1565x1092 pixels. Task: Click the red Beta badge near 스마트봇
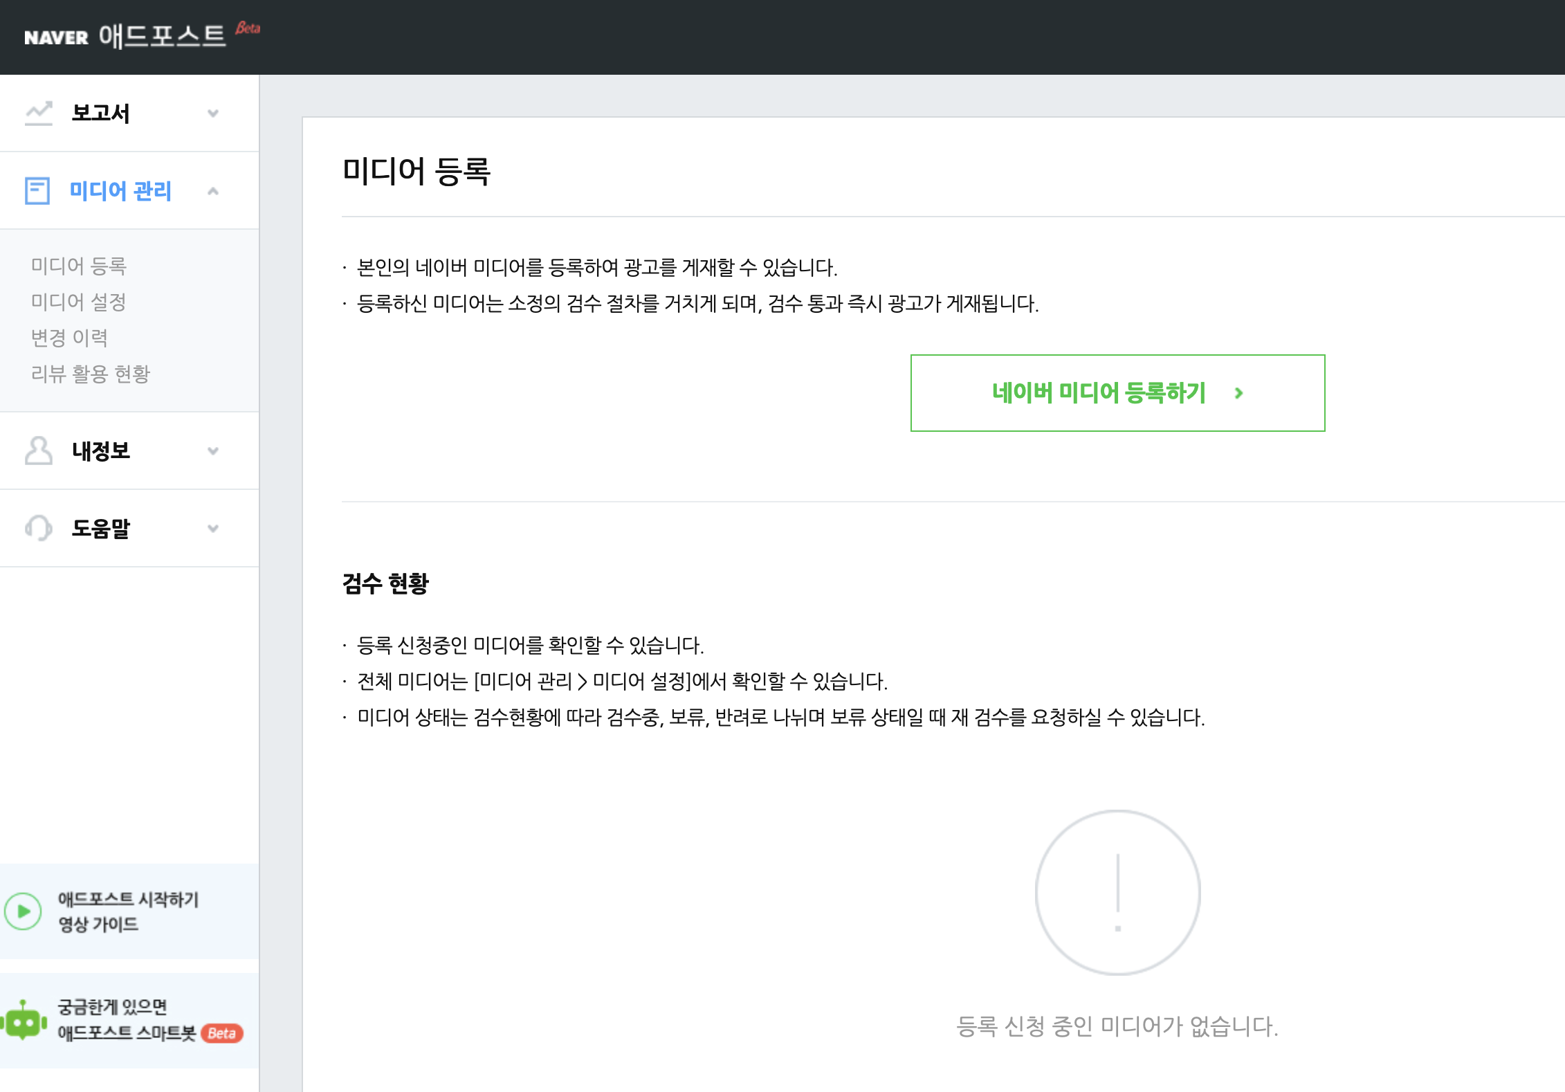tap(222, 1033)
